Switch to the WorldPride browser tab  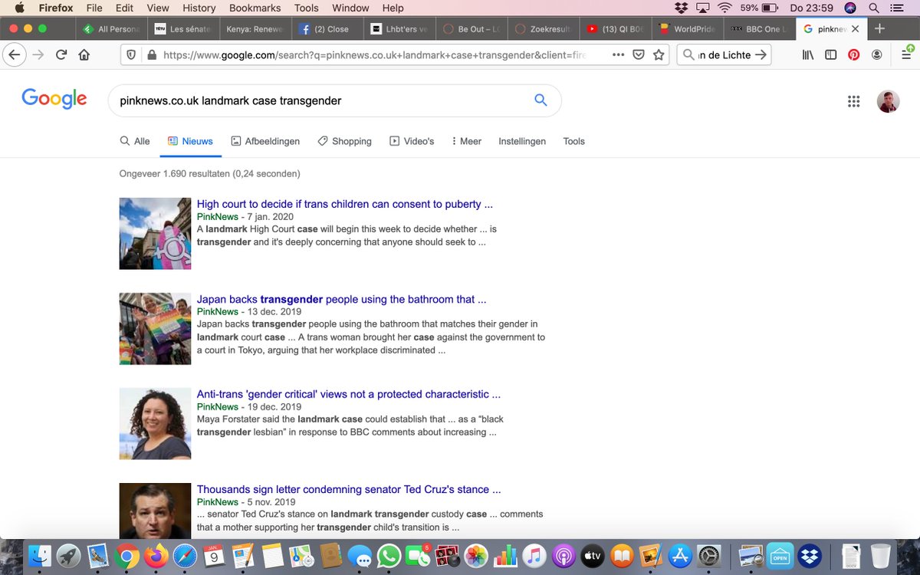point(686,29)
